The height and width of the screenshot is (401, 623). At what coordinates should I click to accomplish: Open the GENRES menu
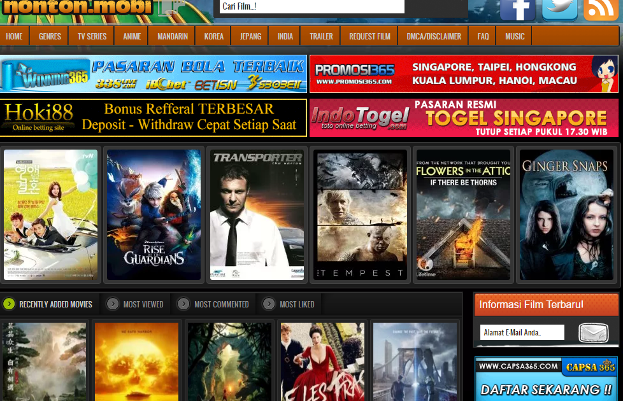tap(50, 36)
